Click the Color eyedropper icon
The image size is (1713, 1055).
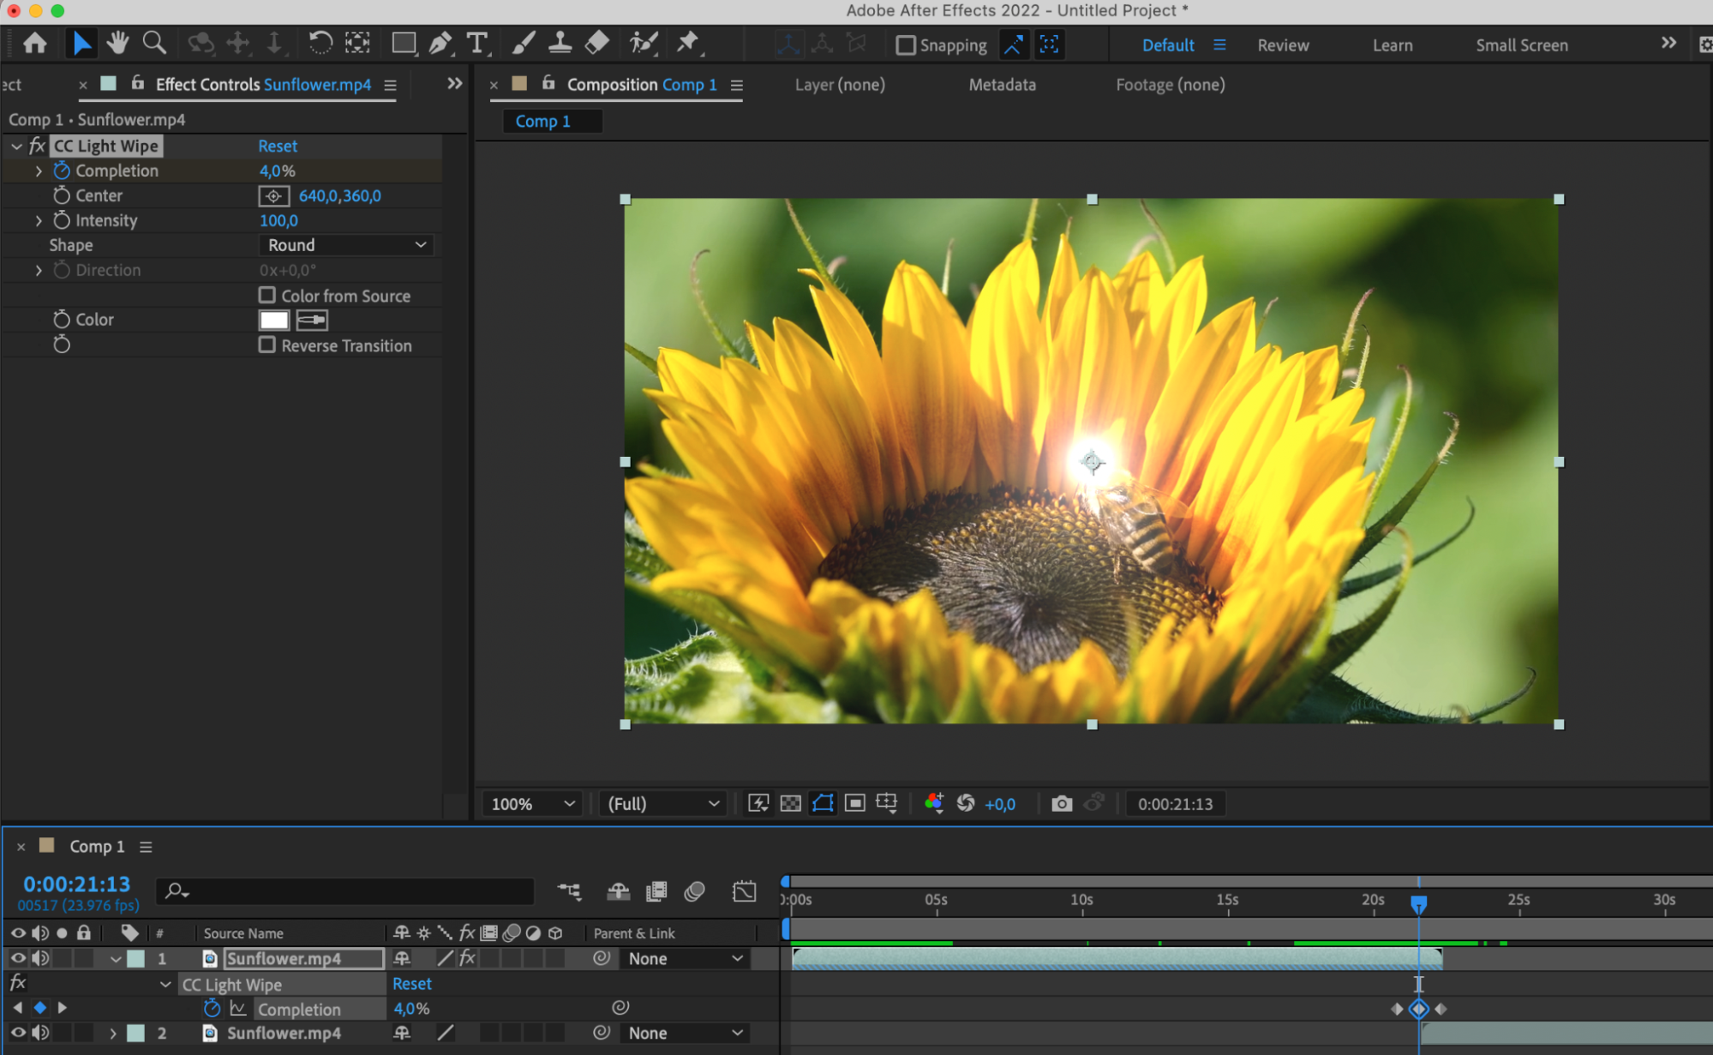tap(312, 320)
